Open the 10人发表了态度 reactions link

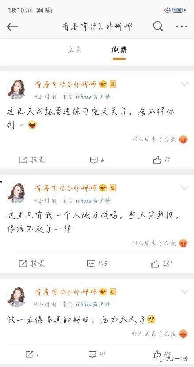click(154, 140)
